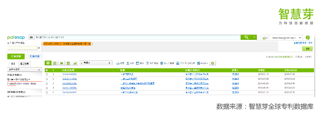323x117 pixels.
Task: Sort by the 申请日 column header
Action: 261,70
